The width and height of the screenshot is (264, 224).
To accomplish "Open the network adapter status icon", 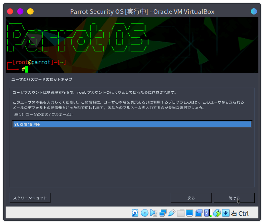I will coord(162,213).
